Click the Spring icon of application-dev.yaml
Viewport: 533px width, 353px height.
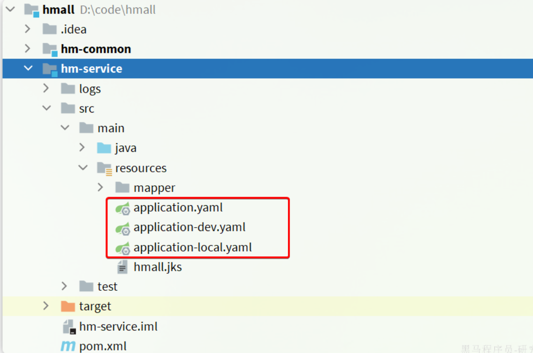click(x=123, y=228)
